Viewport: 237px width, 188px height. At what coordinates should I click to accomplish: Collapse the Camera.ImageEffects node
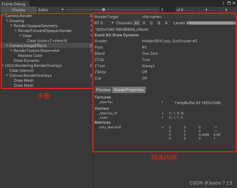click(7, 46)
